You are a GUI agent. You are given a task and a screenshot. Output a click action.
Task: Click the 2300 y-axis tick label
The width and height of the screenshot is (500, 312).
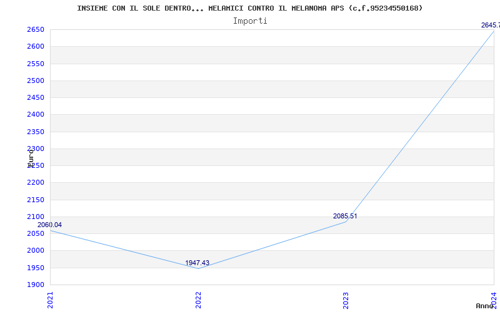(36, 149)
